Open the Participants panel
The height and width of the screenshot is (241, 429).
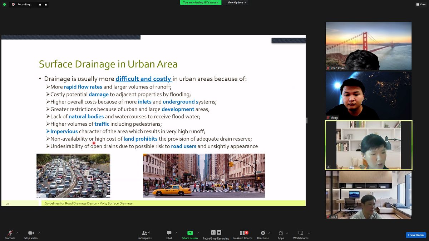[144, 235]
